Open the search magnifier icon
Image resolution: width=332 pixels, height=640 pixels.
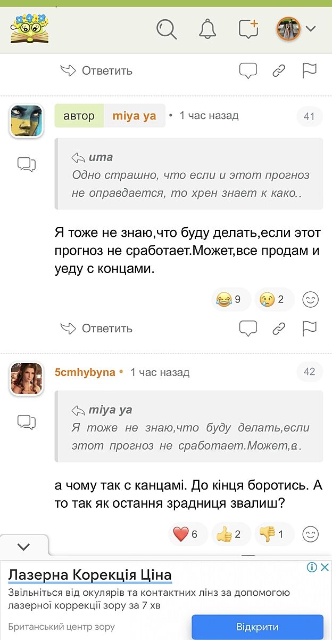coord(166,29)
